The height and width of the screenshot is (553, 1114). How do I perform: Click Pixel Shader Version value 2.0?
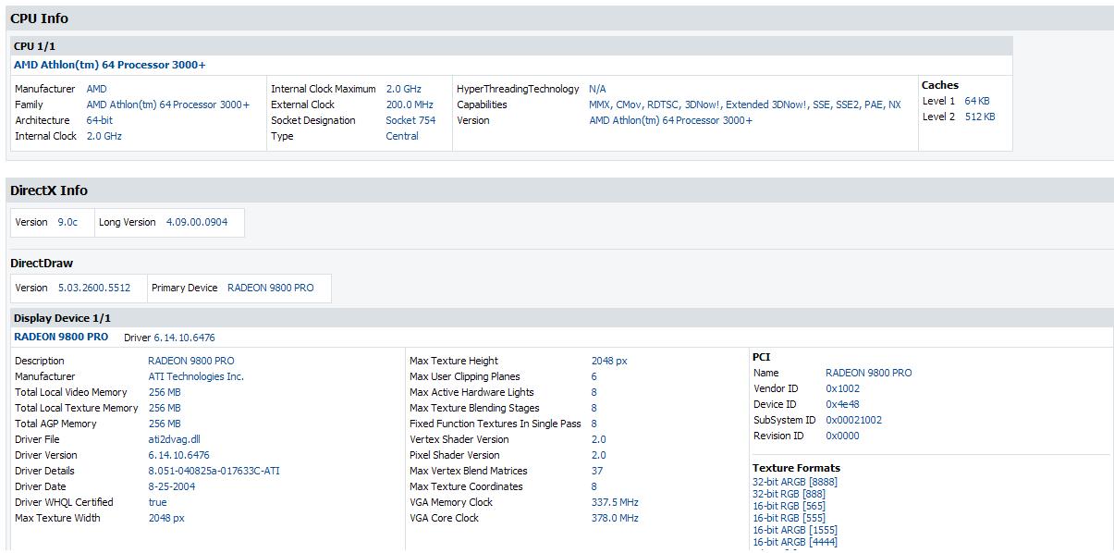click(599, 455)
